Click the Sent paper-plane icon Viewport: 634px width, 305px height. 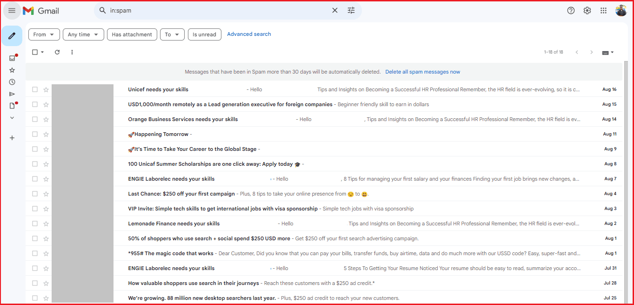tap(12, 94)
